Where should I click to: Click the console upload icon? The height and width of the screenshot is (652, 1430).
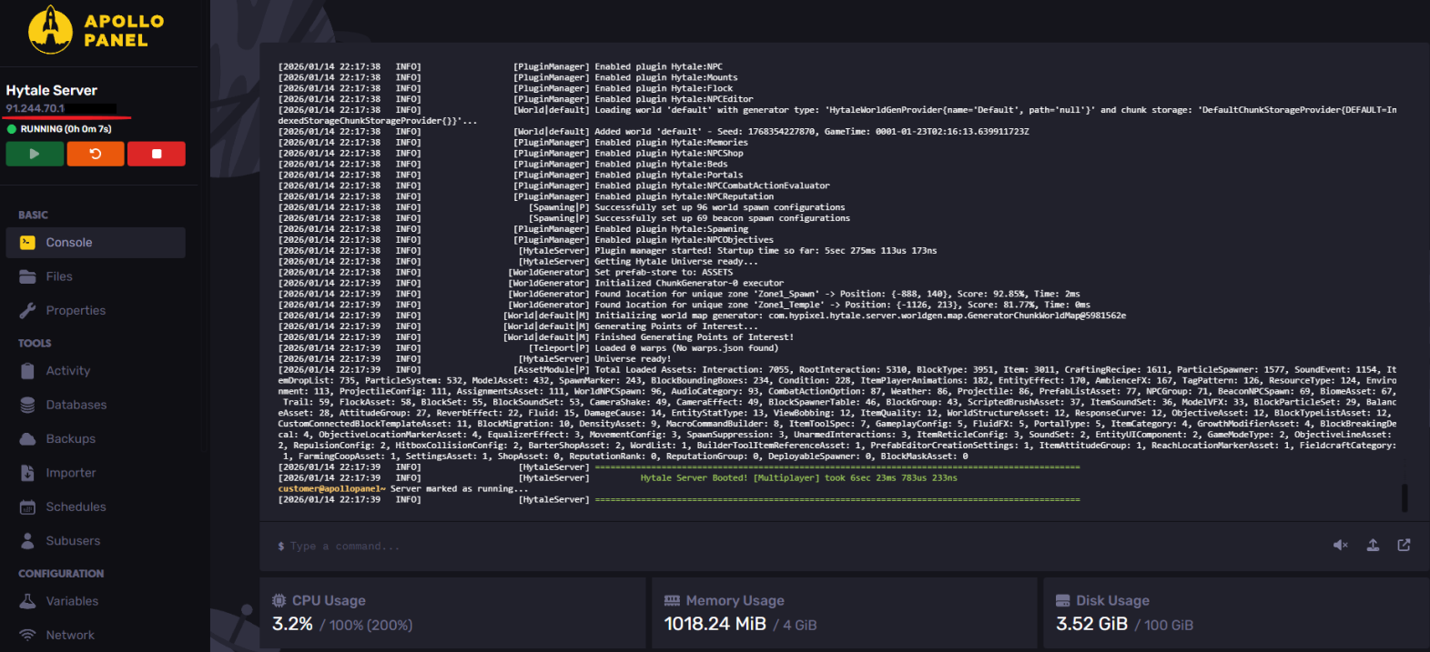1373,545
